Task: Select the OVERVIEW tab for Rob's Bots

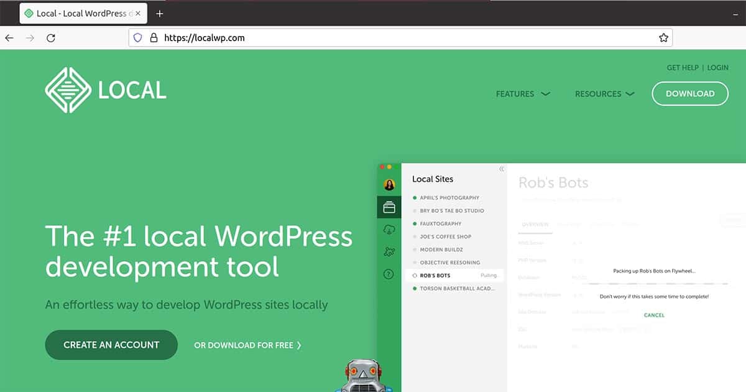Action: click(535, 224)
